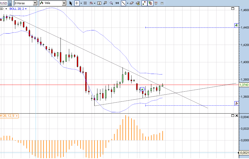Open the indicators tool

tap(91, 3)
